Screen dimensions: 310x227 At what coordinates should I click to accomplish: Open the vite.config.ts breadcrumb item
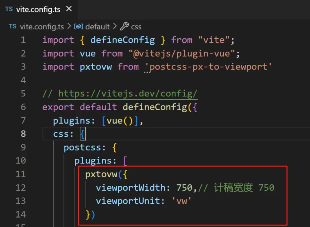[42, 27]
